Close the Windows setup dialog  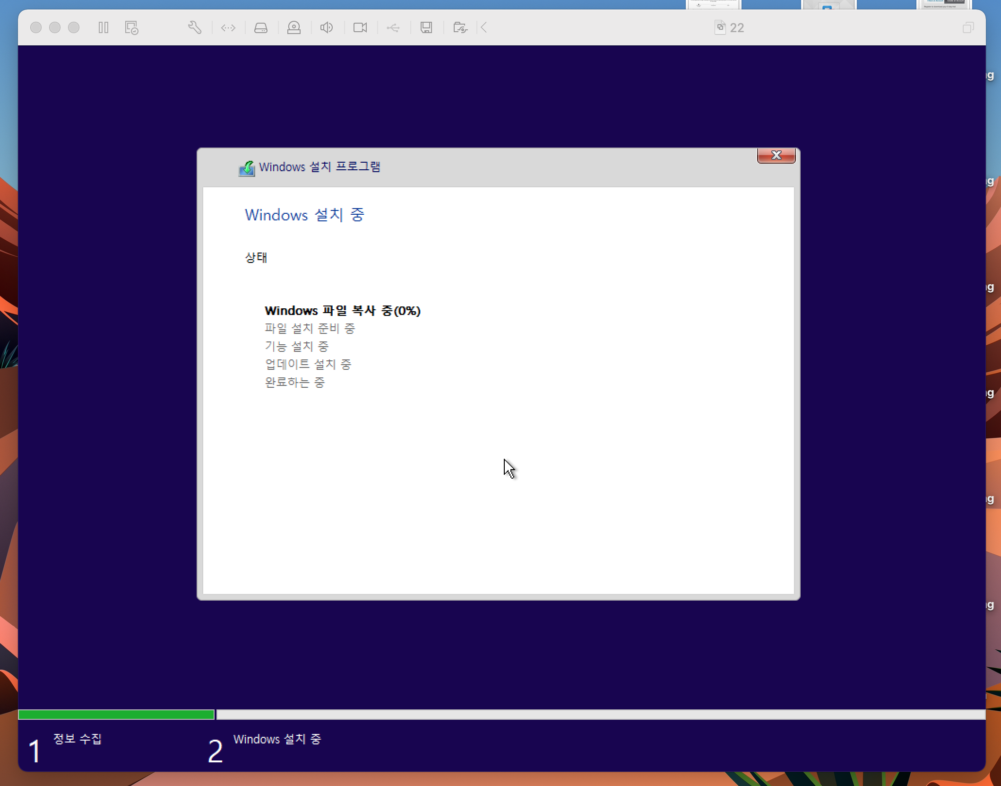click(x=776, y=155)
